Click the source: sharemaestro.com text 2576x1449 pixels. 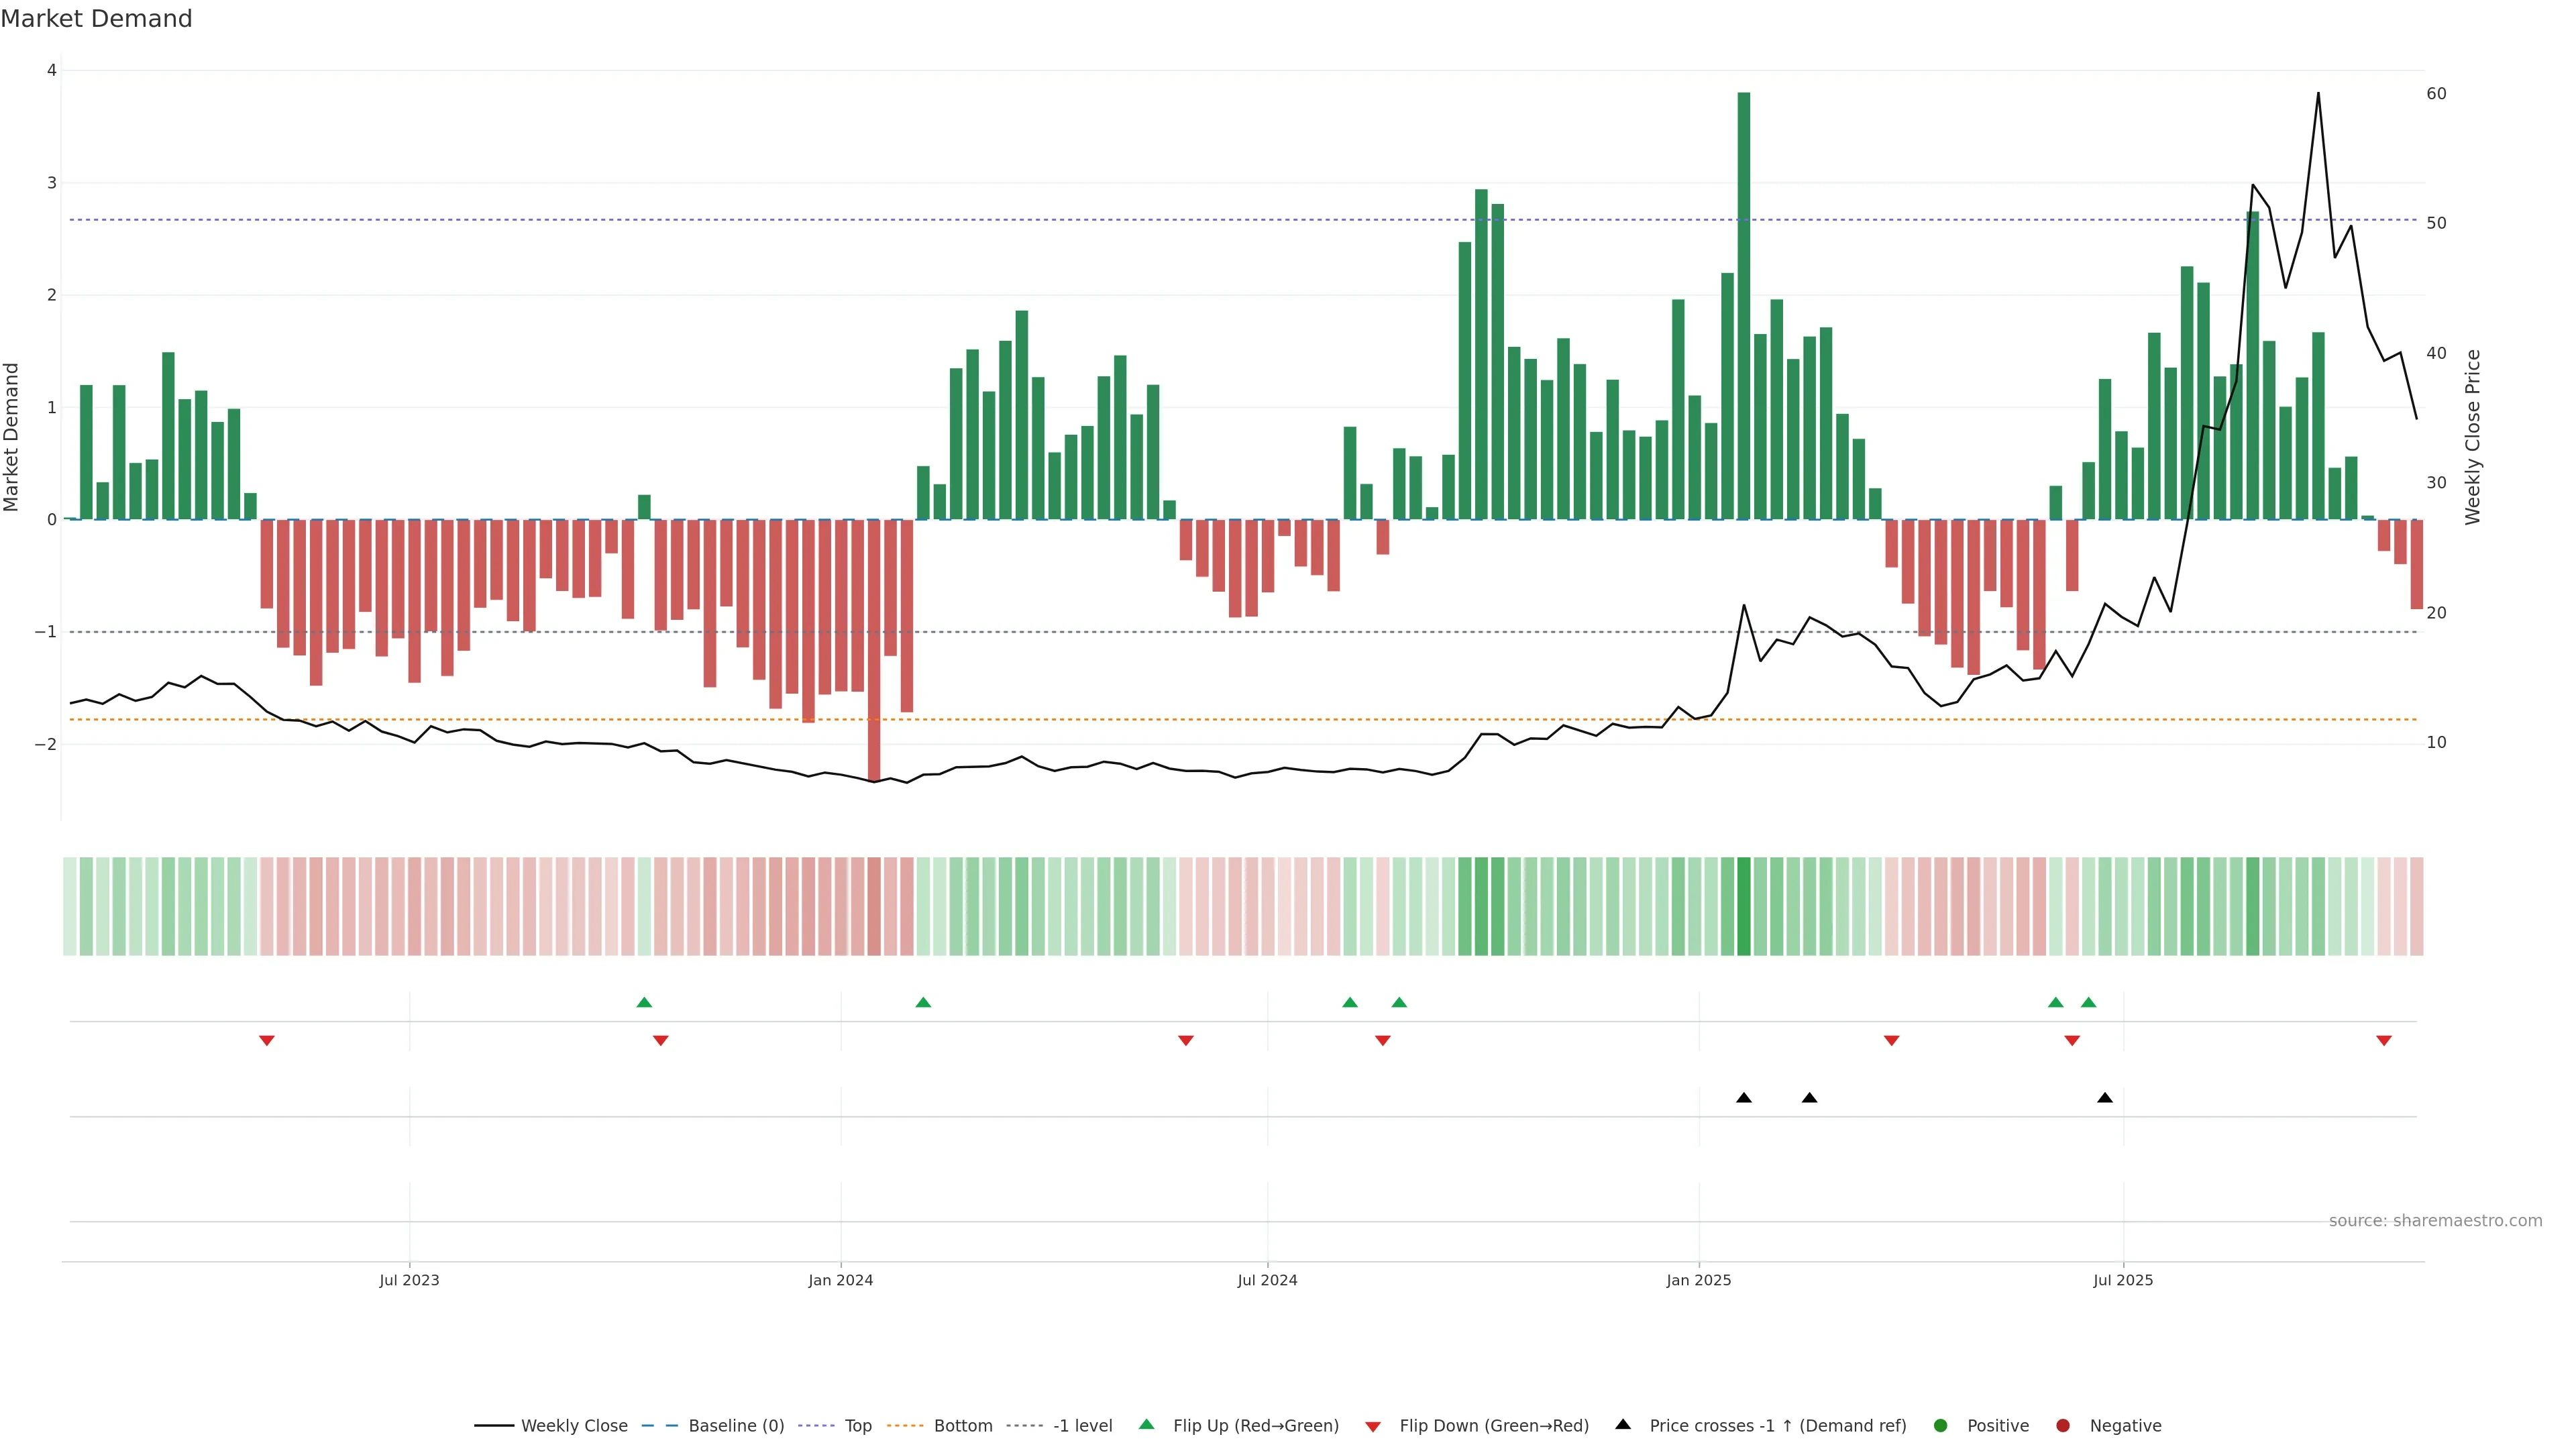pyautogui.click(x=2435, y=1220)
